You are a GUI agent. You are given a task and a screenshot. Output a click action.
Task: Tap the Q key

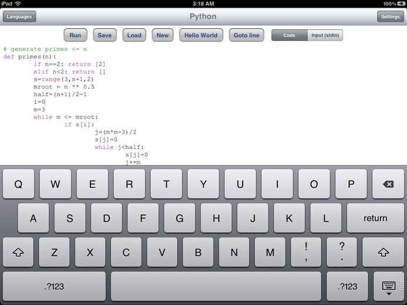click(18, 184)
